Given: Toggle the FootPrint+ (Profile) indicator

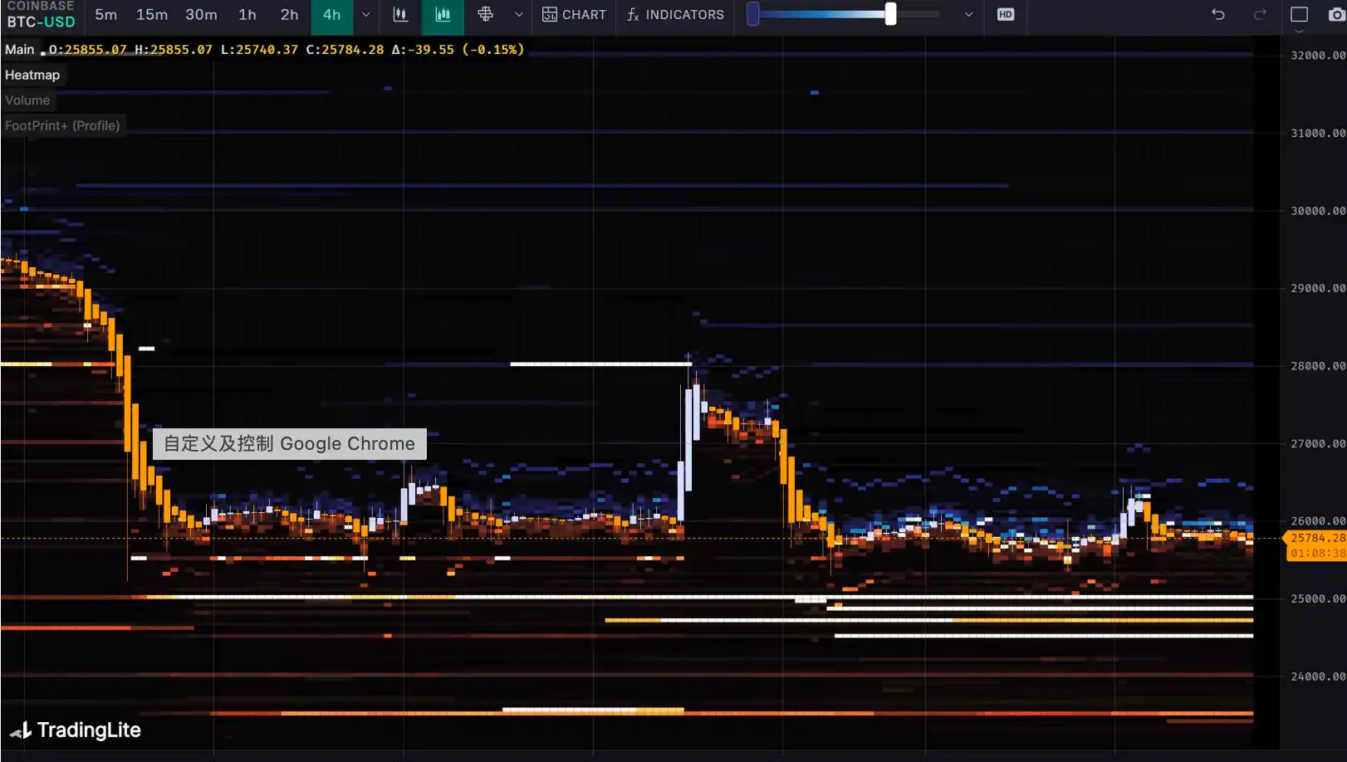Looking at the screenshot, I should [x=62, y=125].
